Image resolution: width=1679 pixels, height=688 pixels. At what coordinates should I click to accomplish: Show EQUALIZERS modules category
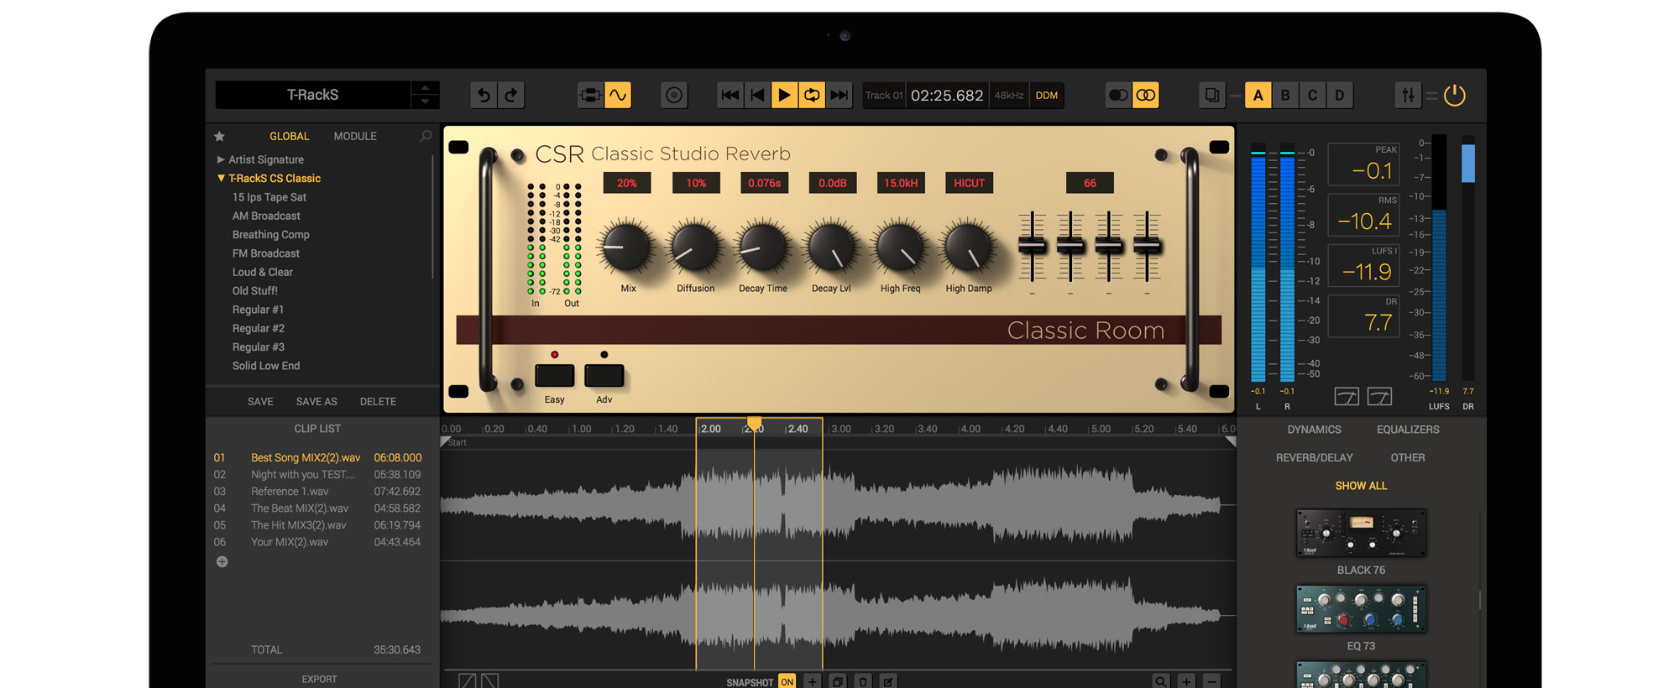point(1408,430)
